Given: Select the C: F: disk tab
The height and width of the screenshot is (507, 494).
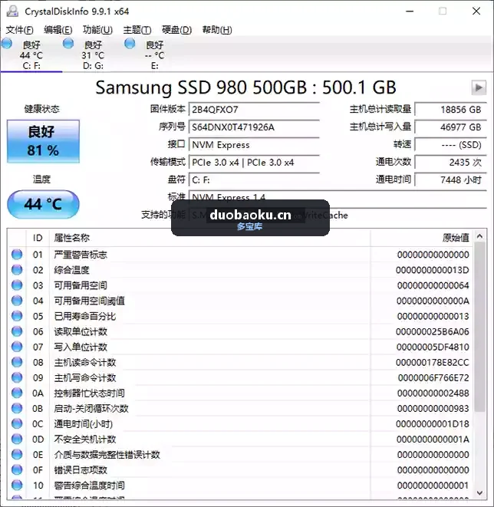Looking at the screenshot, I should (31, 55).
